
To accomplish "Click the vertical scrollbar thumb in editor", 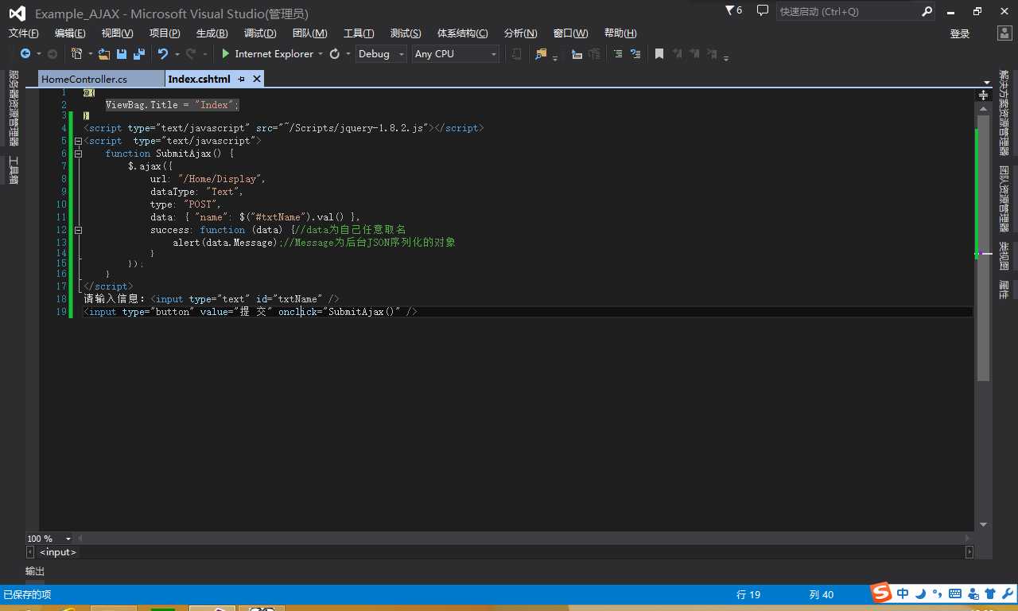I will [x=984, y=247].
